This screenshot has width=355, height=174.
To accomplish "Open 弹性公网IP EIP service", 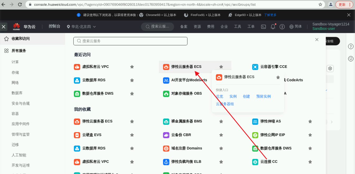I will tap(272, 135).
